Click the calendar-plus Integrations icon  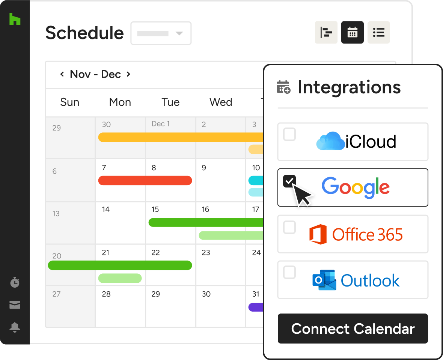click(283, 87)
